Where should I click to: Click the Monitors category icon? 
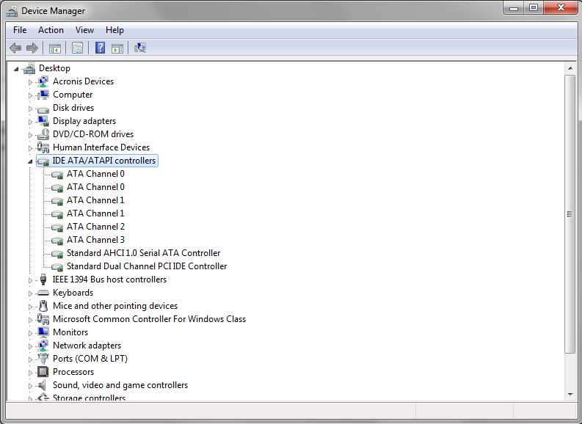click(43, 332)
